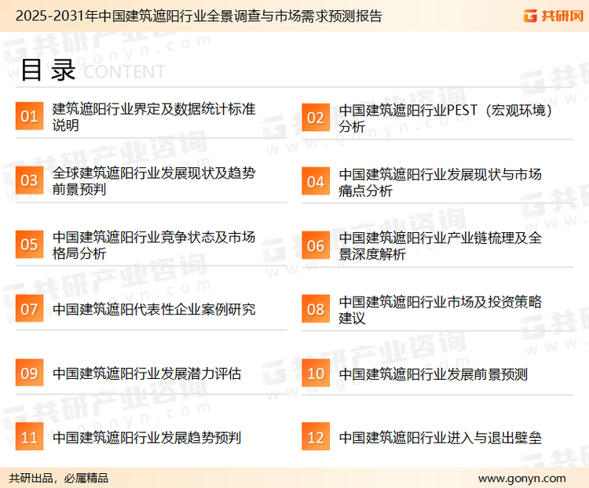589x488 pixels.
Task: Click the footer slogan 共研出品，必属精品
Action: pos(59,479)
